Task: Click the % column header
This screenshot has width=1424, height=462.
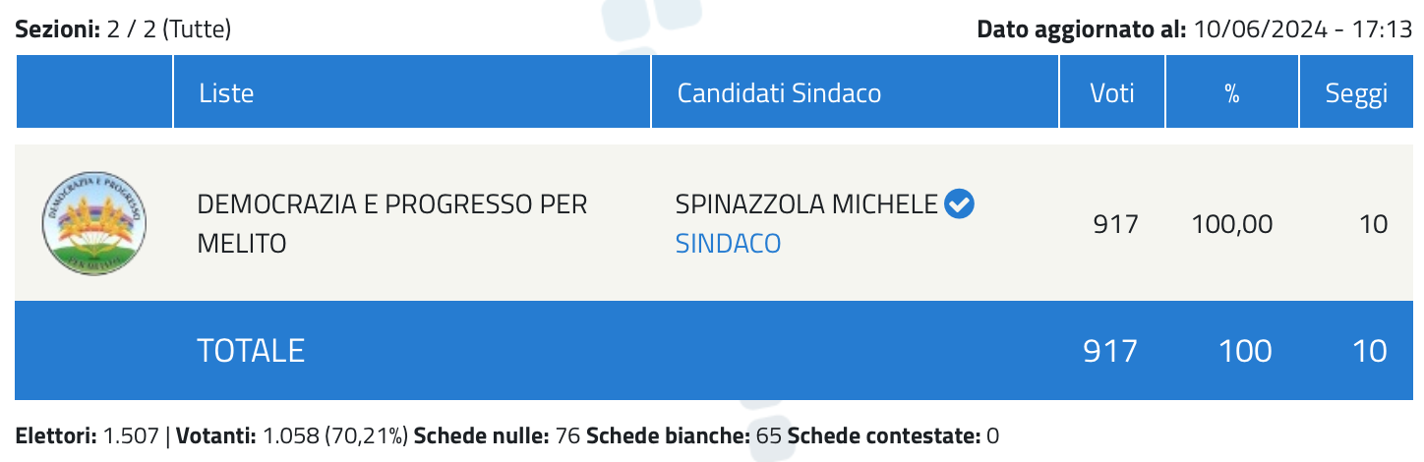Action: [x=1231, y=93]
